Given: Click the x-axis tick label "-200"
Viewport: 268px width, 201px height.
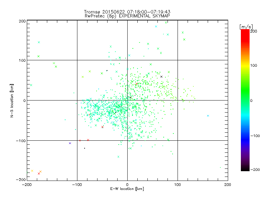Looking at the screenshot, I should click(27, 185).
